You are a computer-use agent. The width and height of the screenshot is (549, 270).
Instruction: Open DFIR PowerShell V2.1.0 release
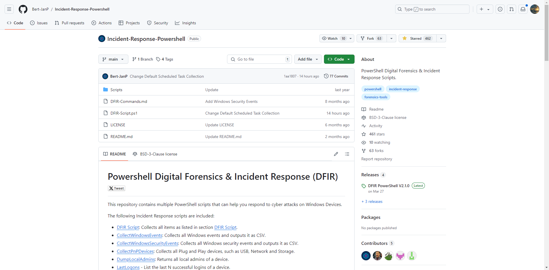click(389, 186)
